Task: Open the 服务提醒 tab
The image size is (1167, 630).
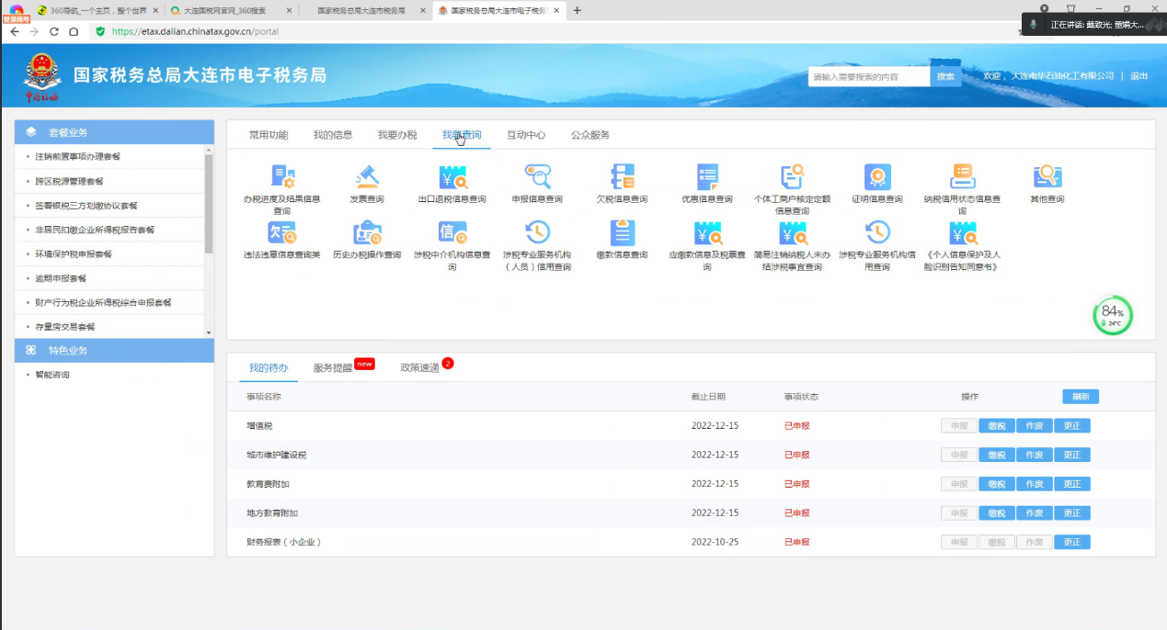Action: [333, 367]
